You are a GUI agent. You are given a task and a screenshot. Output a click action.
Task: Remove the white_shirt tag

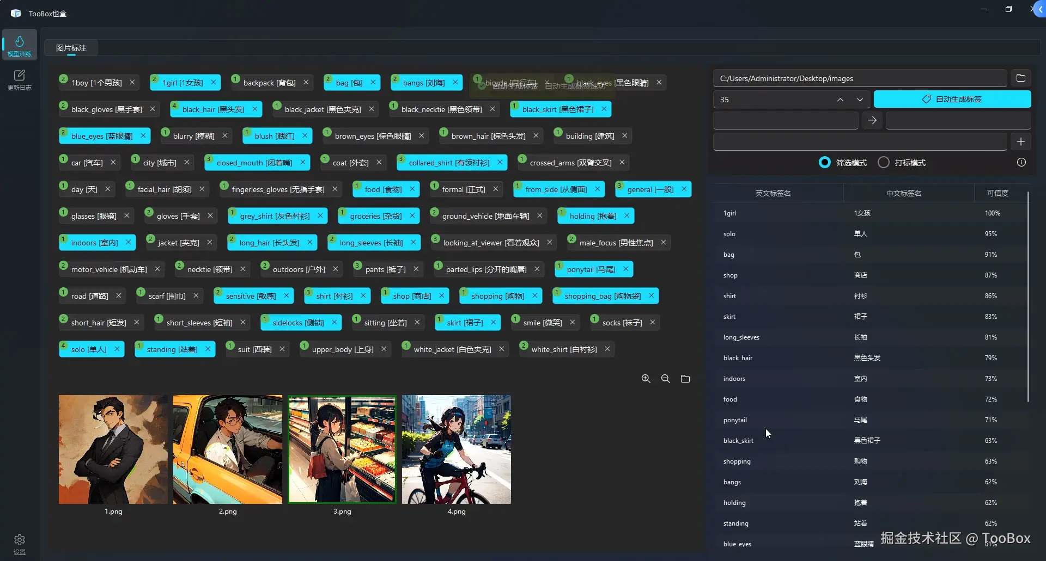(x=607, y=349)
